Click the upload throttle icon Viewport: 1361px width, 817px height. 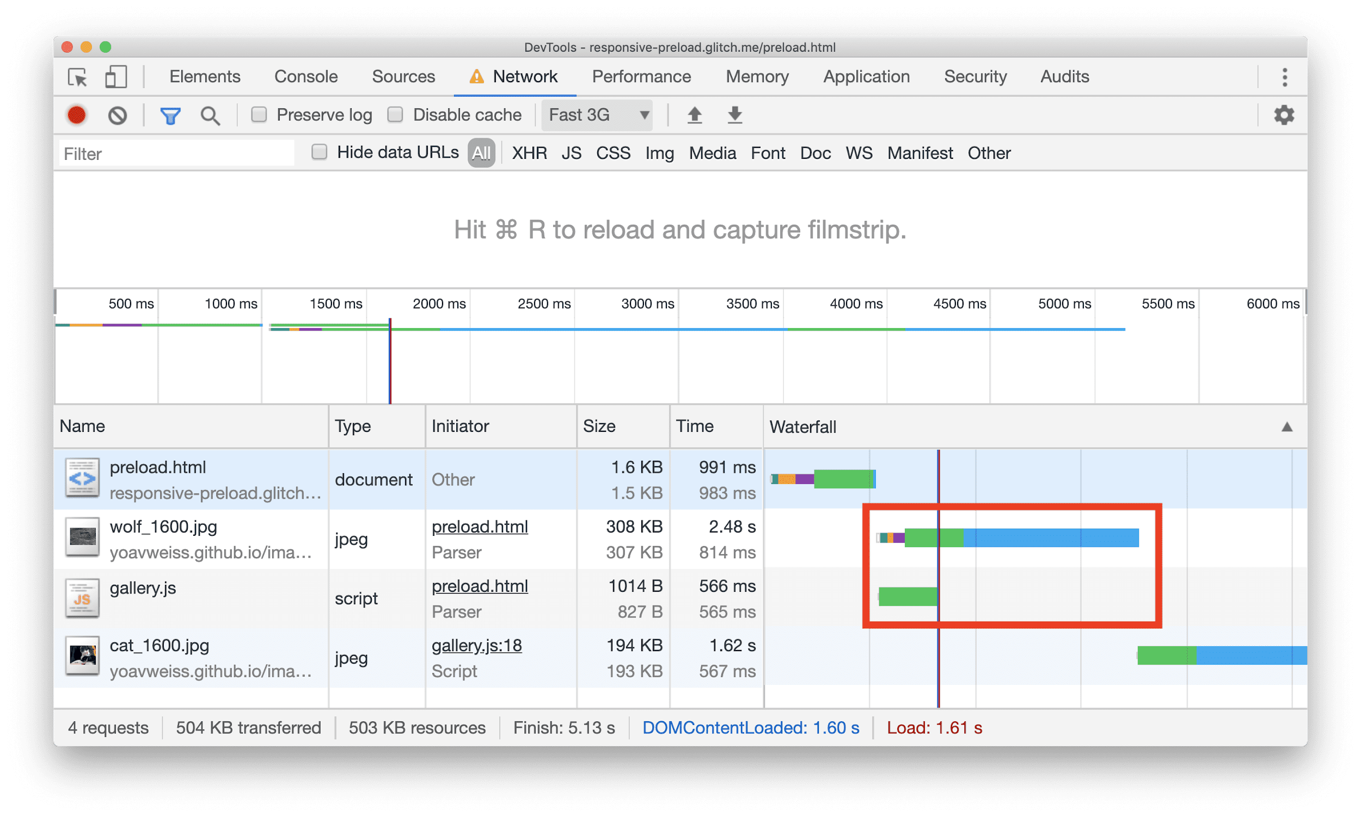693,115
